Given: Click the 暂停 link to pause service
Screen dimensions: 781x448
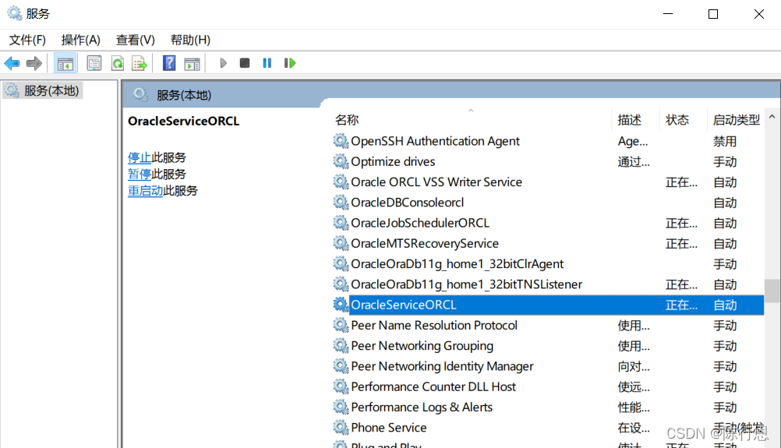Looking at the screenshot, I should point(140,175).
